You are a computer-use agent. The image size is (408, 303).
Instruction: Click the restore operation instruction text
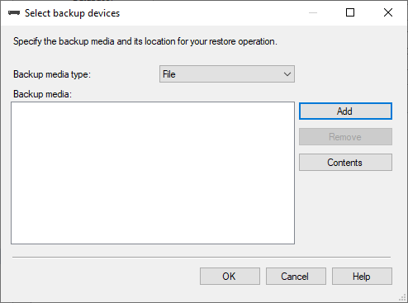click(x=145, y=41)
